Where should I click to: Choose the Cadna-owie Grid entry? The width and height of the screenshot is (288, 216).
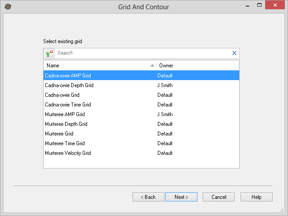[x=62, y=95]
